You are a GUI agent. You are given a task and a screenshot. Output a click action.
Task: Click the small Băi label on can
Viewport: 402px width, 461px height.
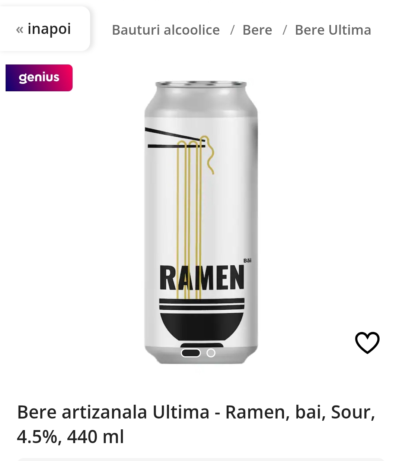(248, 261)
